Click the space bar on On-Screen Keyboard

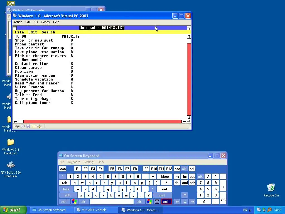pyautogui.click(x=112, y=202)
